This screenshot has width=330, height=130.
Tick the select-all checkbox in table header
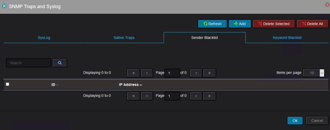point(8,84)
